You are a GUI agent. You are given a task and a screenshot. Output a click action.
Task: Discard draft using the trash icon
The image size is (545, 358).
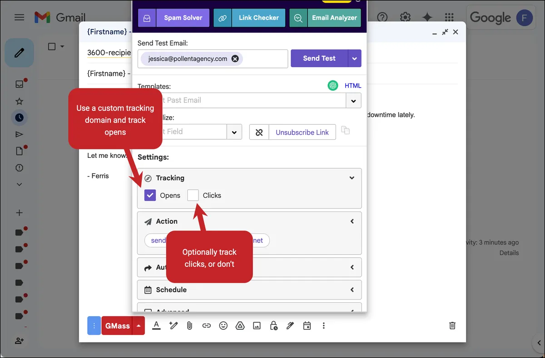coord(452,325)
